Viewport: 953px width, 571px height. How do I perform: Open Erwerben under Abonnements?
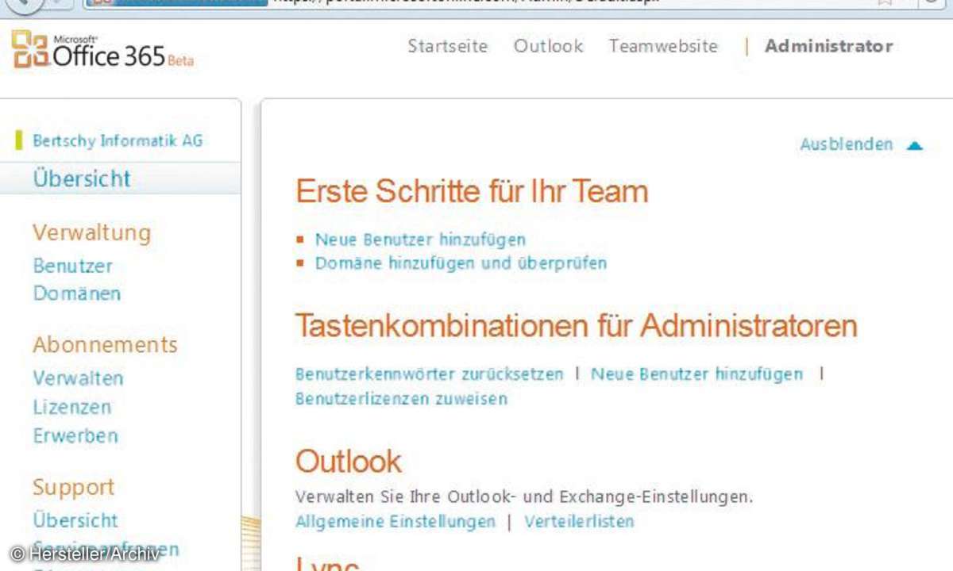[75, 435]
